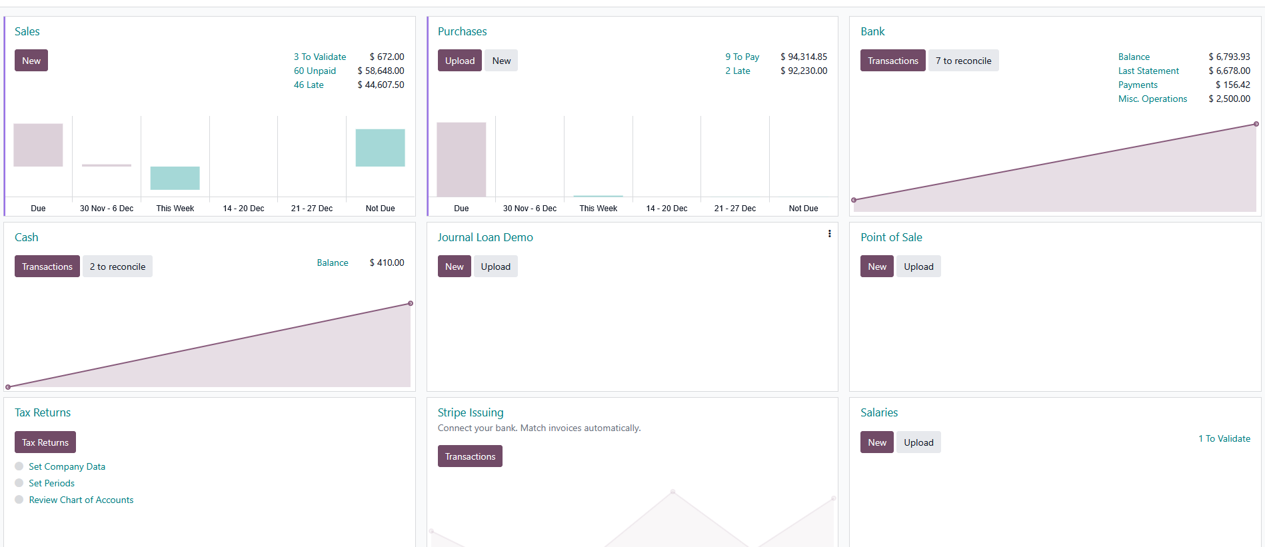The image size is (1265, 547).
Task: Click '1 To Validate' in Salaries card
Action: pos(1224,438)
